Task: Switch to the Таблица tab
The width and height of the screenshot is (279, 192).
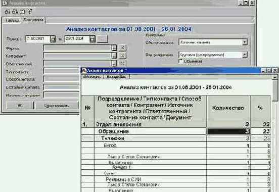Action: [x=12, y=21]
